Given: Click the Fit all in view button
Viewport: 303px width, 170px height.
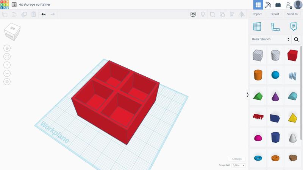Looking at the screenshot, I should coord(7,56).
